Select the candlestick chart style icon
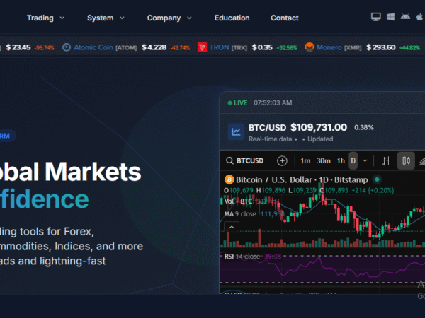 [406, 160]
